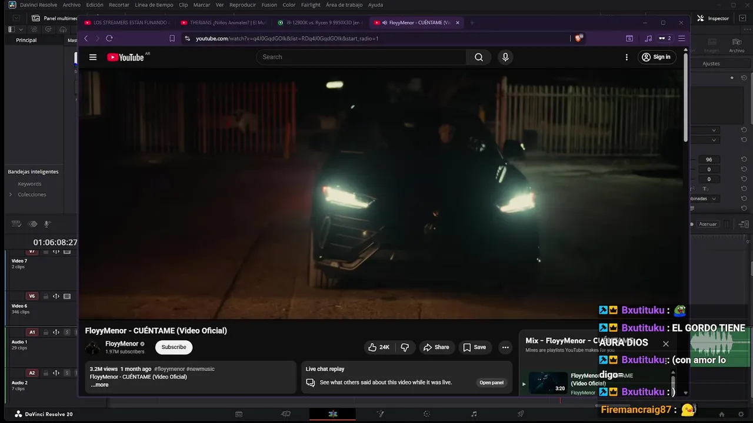Open the Color page icon at bottom
This screenshot has width=753, height=423.
pyautogui.click(x=427, y=414)
